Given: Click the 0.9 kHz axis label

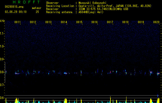Looking at the screenshot, I should point(2,59).
